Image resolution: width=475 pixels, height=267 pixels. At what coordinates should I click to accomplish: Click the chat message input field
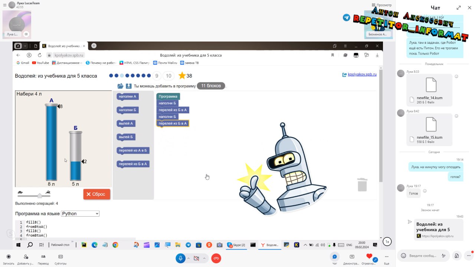tap(422, 256)
